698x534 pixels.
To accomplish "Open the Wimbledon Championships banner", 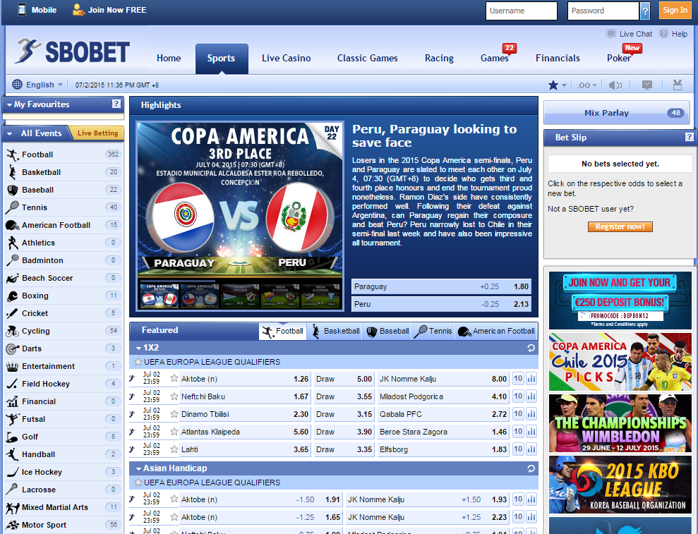I will click(620, 423).
